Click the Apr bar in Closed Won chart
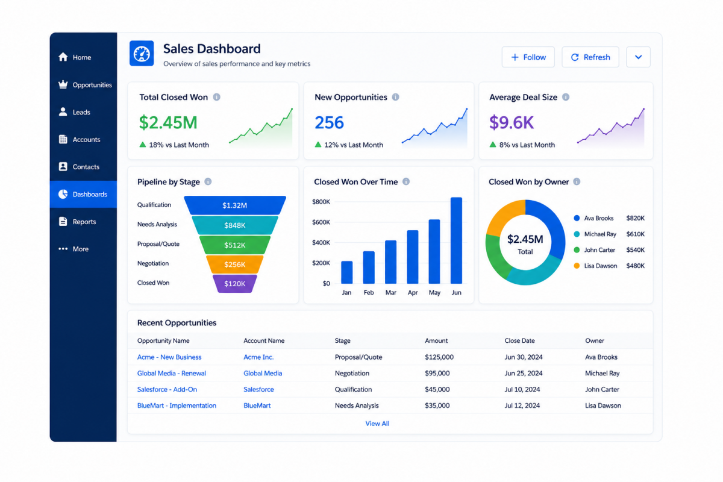The height and width of the screenshot is (482, 723). (x=413, y=257)
